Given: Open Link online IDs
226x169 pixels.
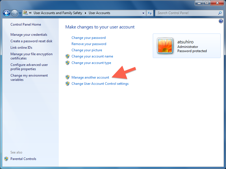Looking at the screenshot, I should coord(21,48).
